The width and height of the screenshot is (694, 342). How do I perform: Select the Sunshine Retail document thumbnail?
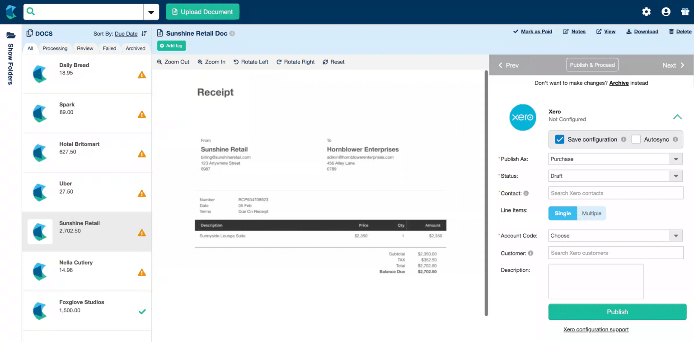click(40, 232)
